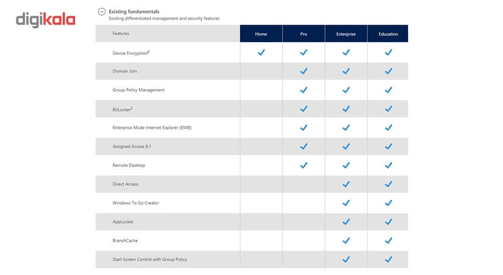This screenshot has width=503, height=275.
Task: Click Enterprise checkmark for Group Policy Management
Action: [x=346, y=90]
